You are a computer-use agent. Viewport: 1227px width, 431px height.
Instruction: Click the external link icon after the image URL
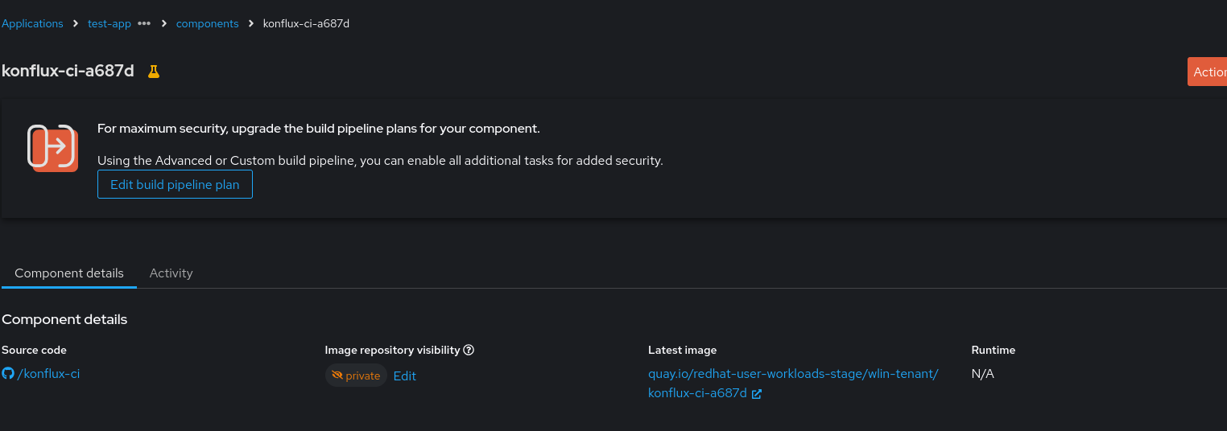[x=757, y=394]
